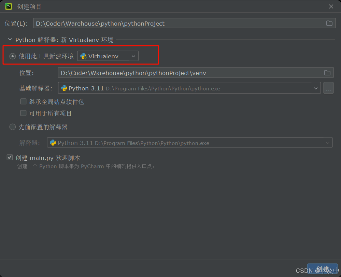The height and width of the screenshot is (277, 341).
Task: Click the PyCharm logo icon in title bar
Action: (x=9, y=6)
